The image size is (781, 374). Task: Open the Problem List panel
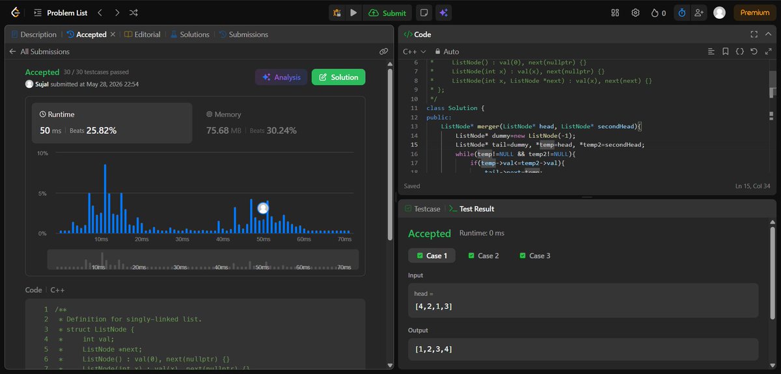pyautogui.click(x=61, y=12)
